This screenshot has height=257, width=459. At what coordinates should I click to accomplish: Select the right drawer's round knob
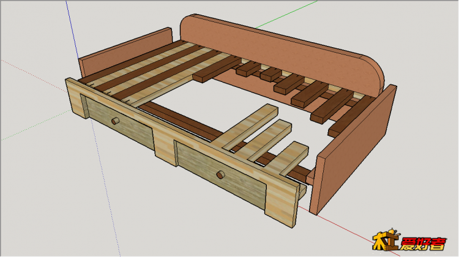pyautogui.click(x=220, y=174)
